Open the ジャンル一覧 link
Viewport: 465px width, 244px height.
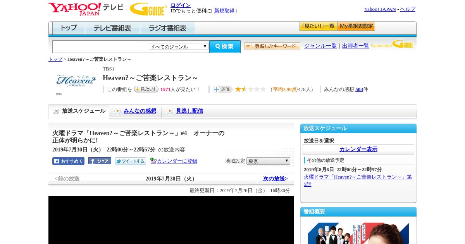pyautogui.click(x=320, y=46)
